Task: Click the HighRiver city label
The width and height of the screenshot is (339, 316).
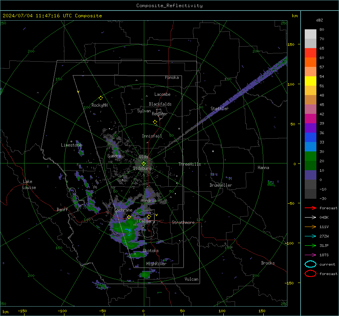Action: coord(156,264)
